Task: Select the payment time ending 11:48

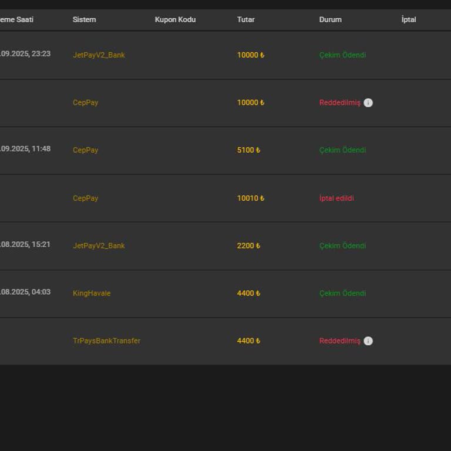Action: [x=25, y=149]
